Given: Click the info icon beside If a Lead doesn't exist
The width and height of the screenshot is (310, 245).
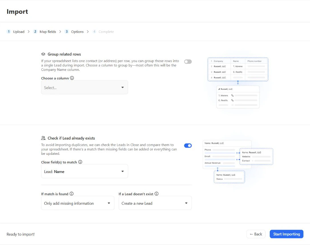Looking at the screenshot, I should click(156, 194).
